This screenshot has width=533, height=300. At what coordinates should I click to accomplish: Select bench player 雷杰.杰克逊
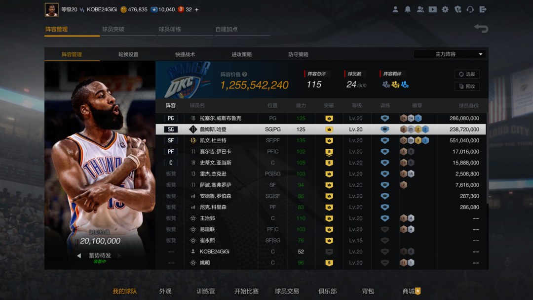[321, 173]
